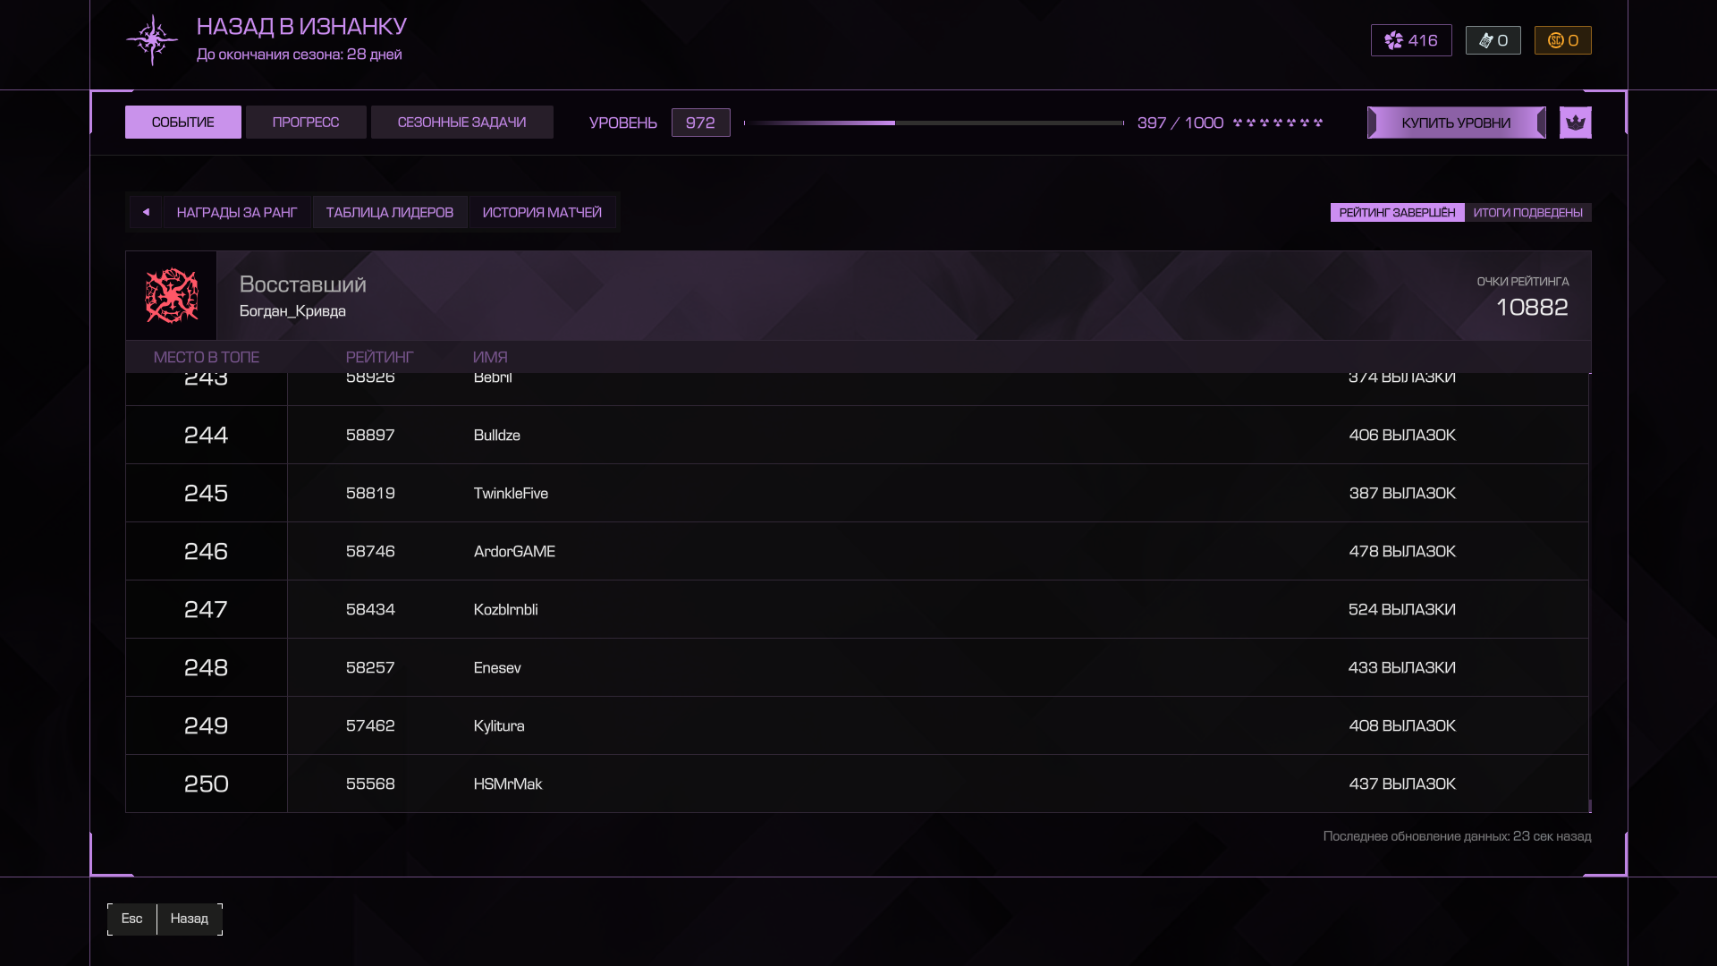Viewport: 1717px width, 966px height.
Task: Click the compass star icon beside НАЗАД В ИЗНАНКУ
Action: pos(152,40)
